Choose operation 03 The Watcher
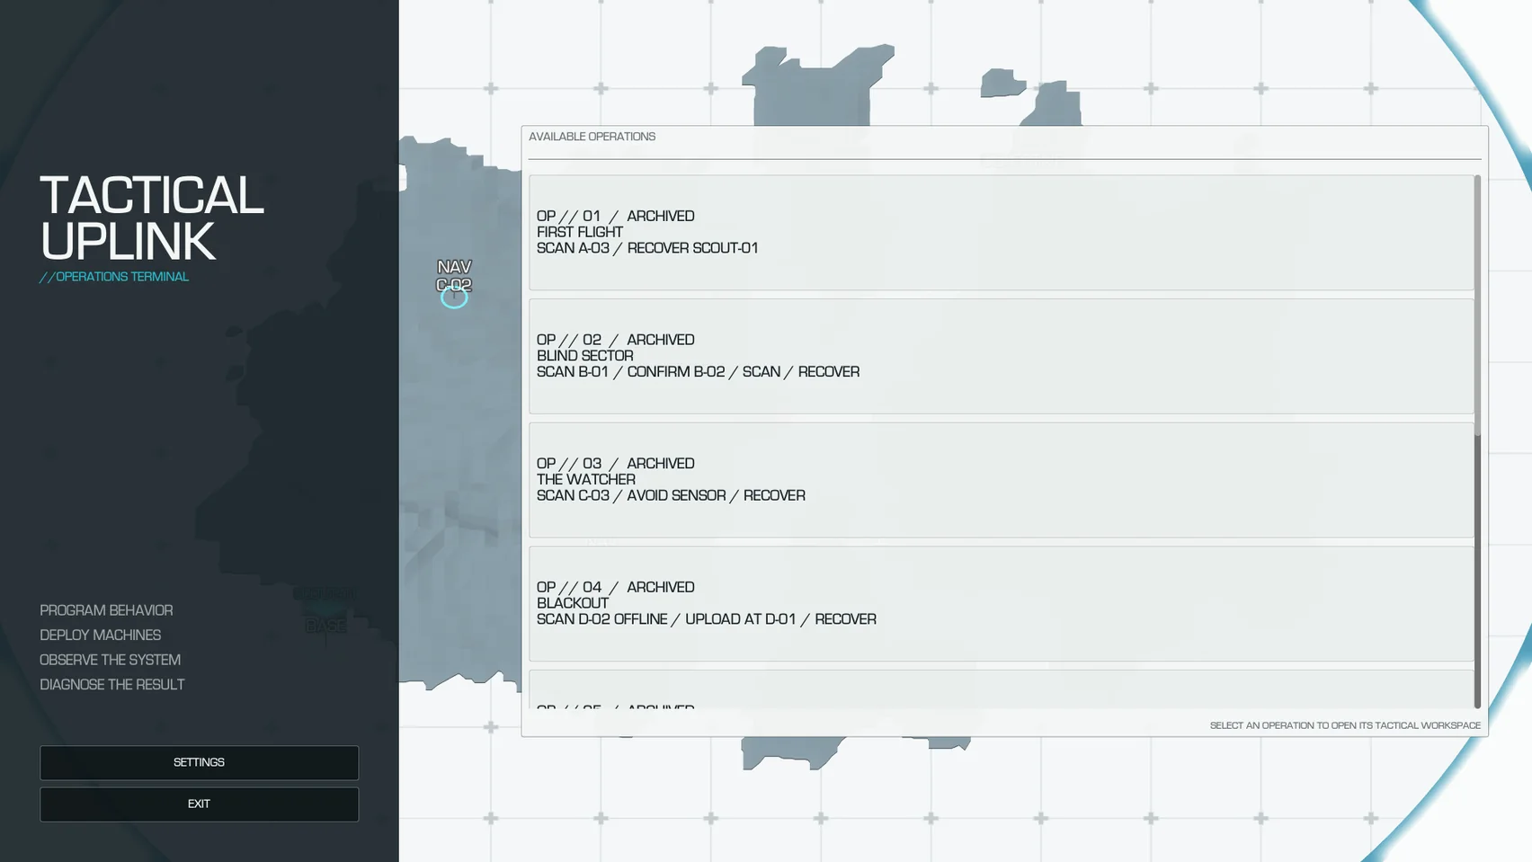Viewport: 1532px width, 862px height. click(1001, 480)
